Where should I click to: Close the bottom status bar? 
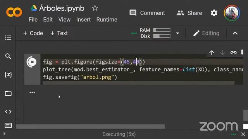[243, 134]
